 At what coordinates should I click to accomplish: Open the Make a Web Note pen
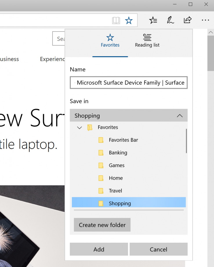pyautogui.click(x=170, y=20)
